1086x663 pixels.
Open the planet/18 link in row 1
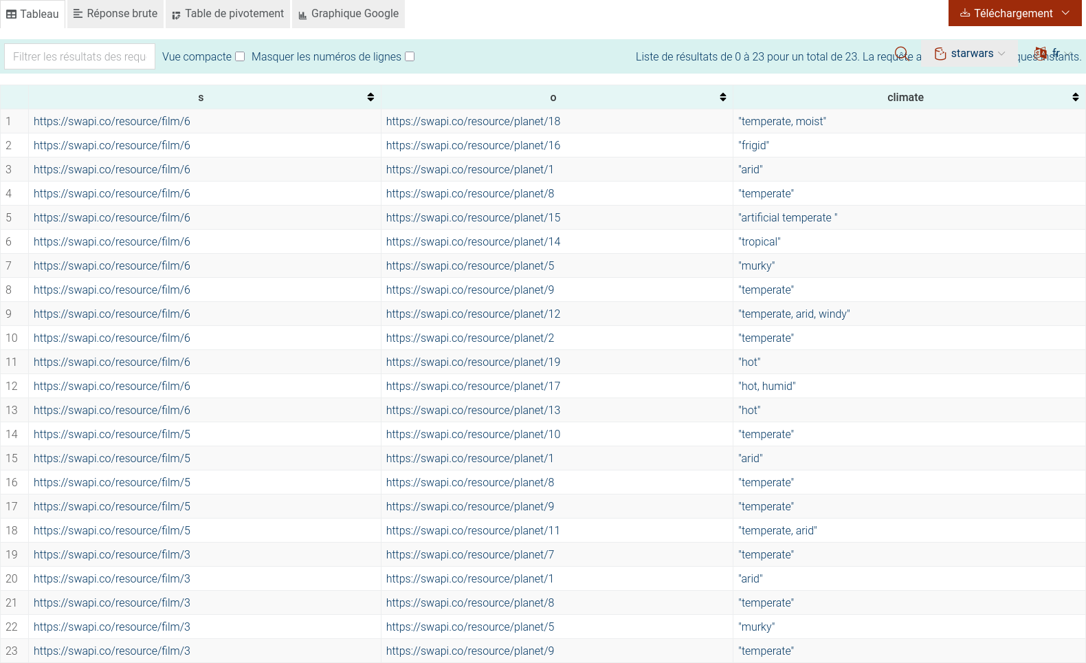coord(473,121)
